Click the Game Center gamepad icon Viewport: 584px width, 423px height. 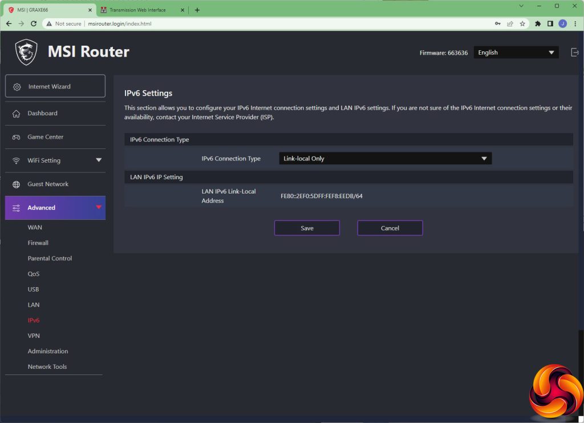pos(16,137)
